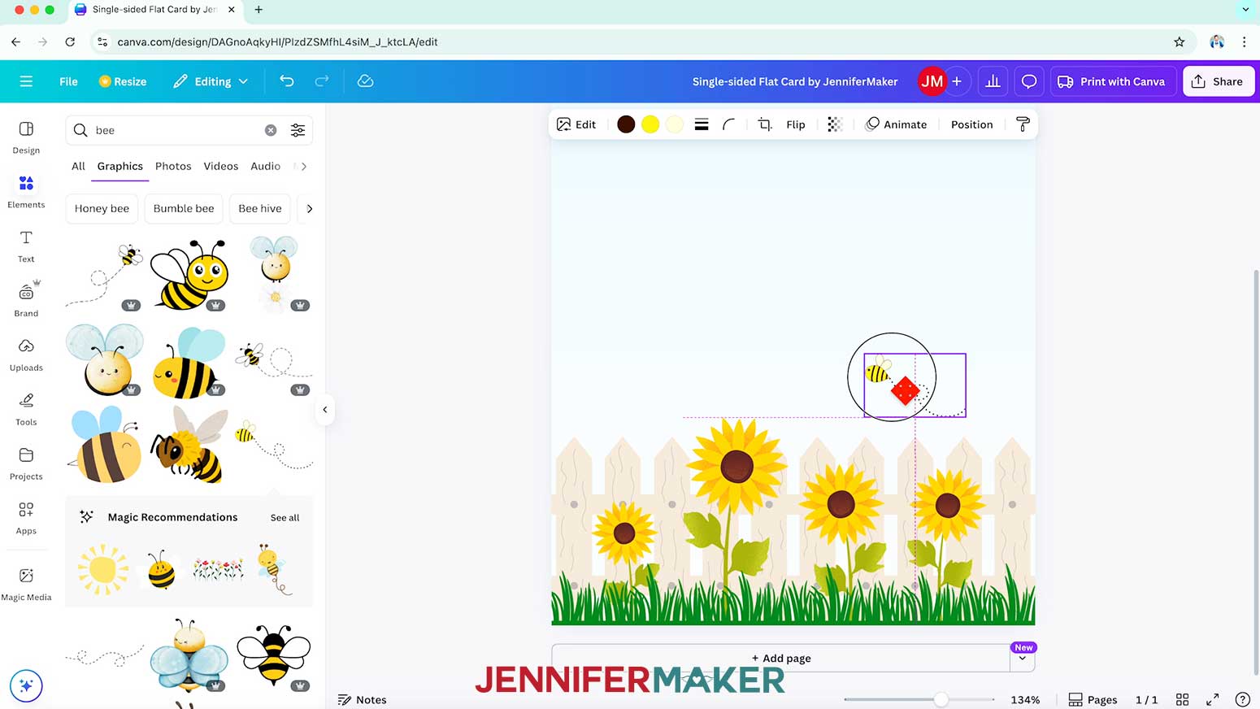
Task: Open the border style lines icon
Action: tap(702, 124)
